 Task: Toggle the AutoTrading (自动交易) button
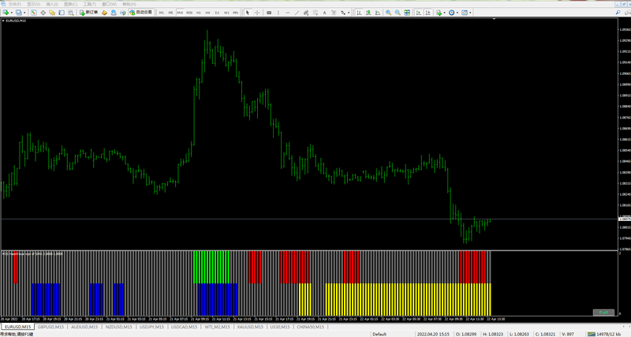pyautogui.click(x=141, y=13)
